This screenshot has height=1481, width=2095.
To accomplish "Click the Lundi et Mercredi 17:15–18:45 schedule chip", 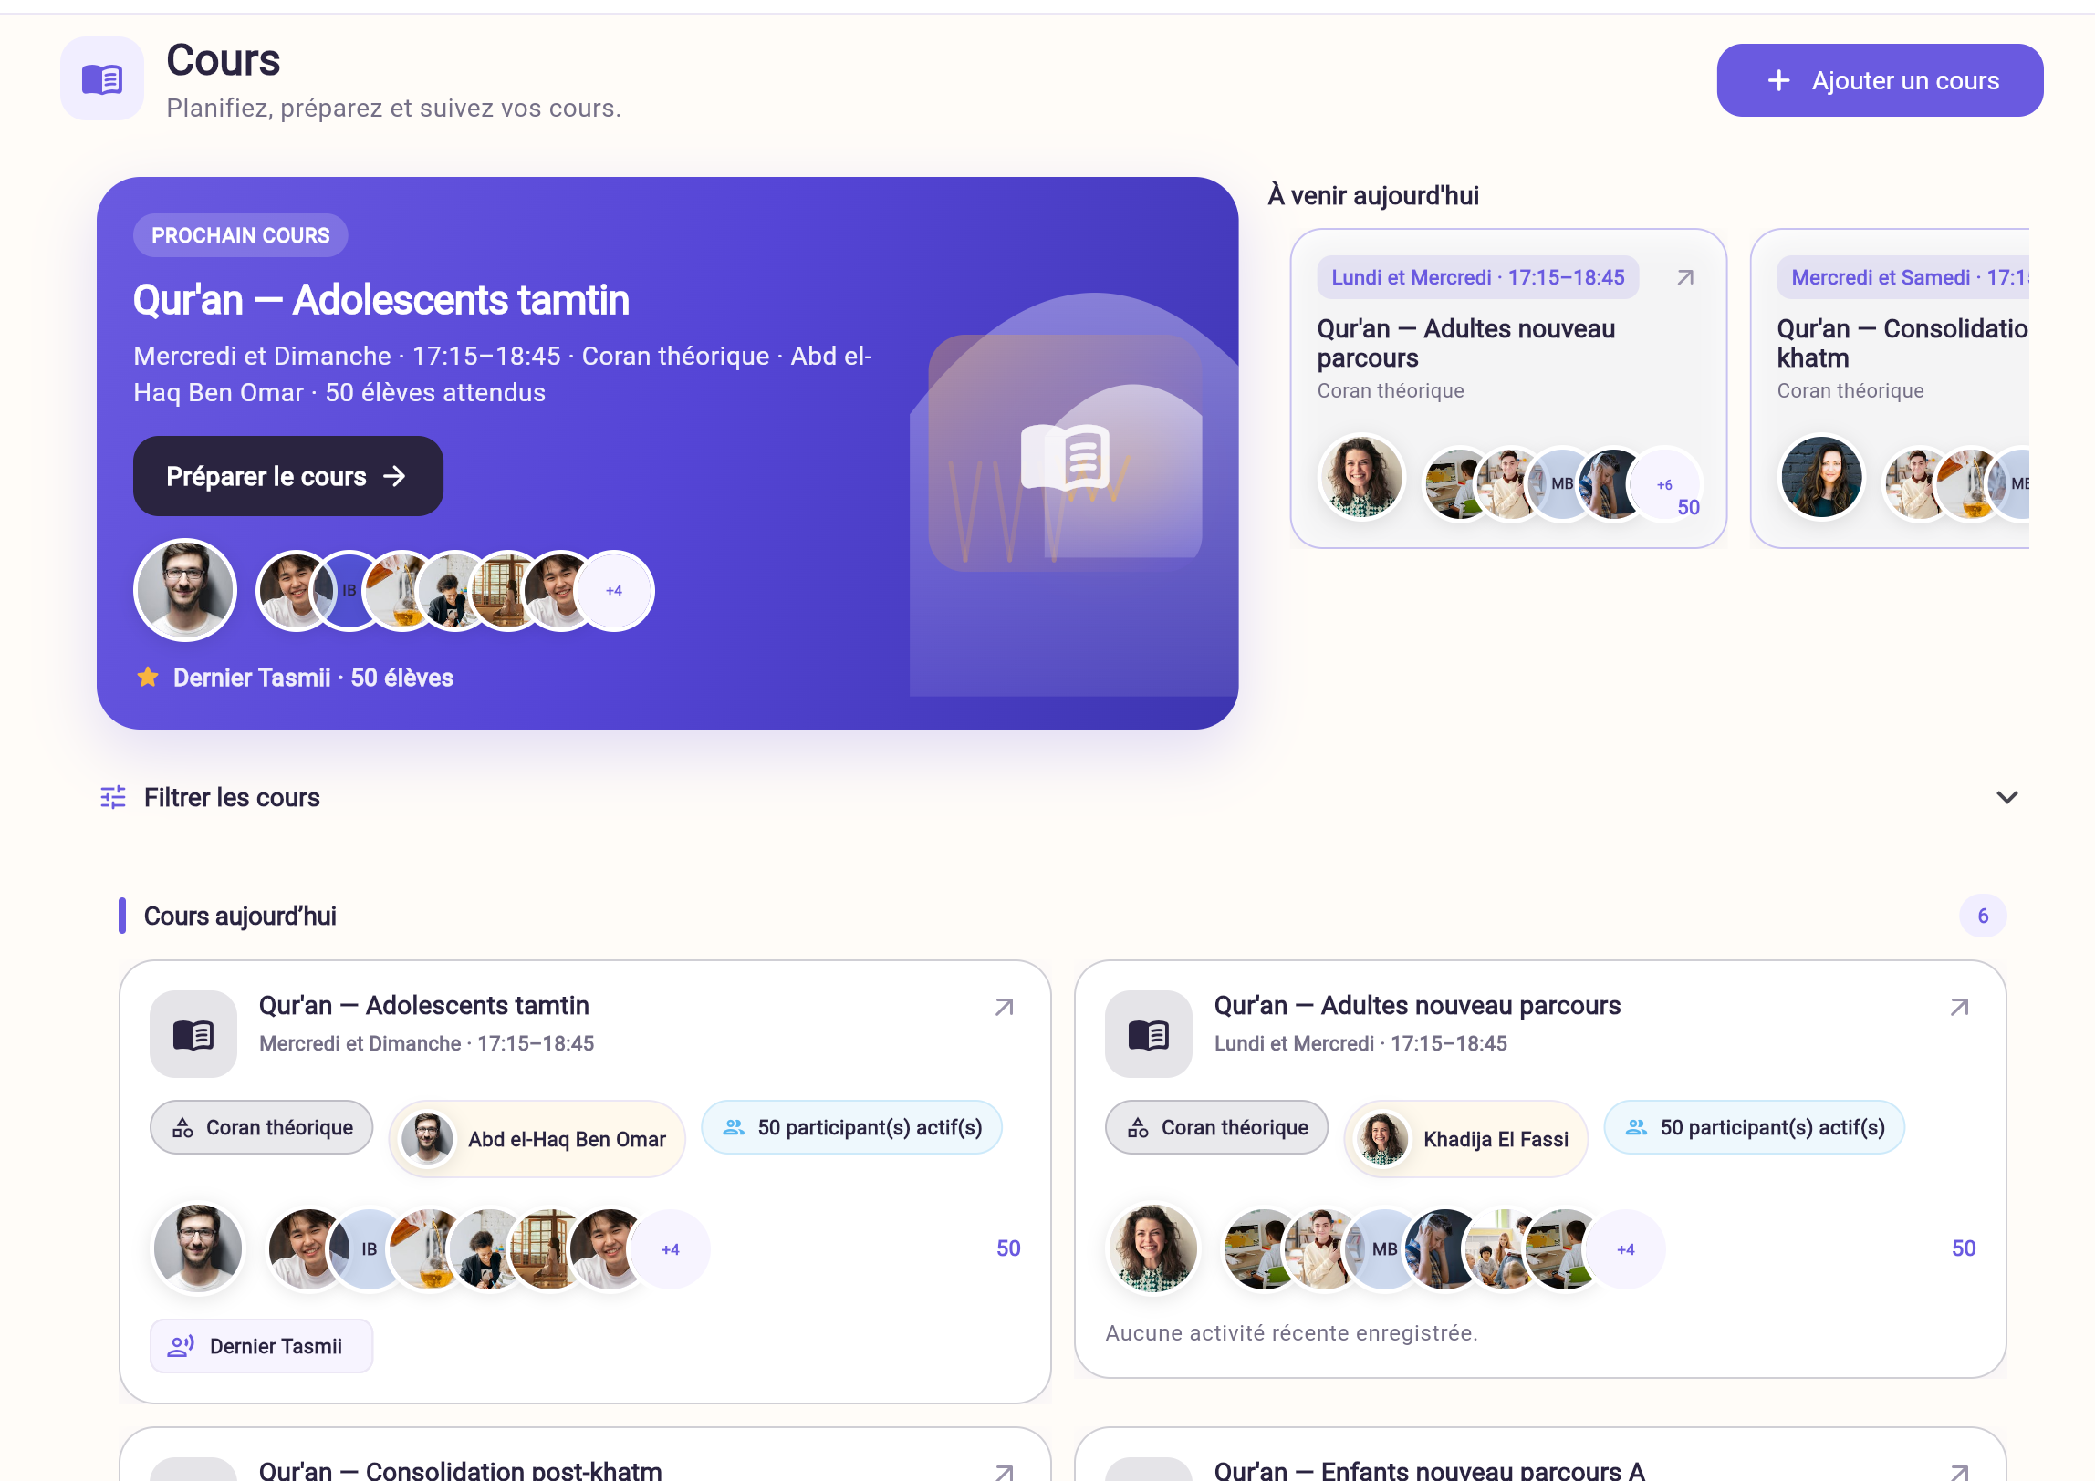I will (1478, 277).
